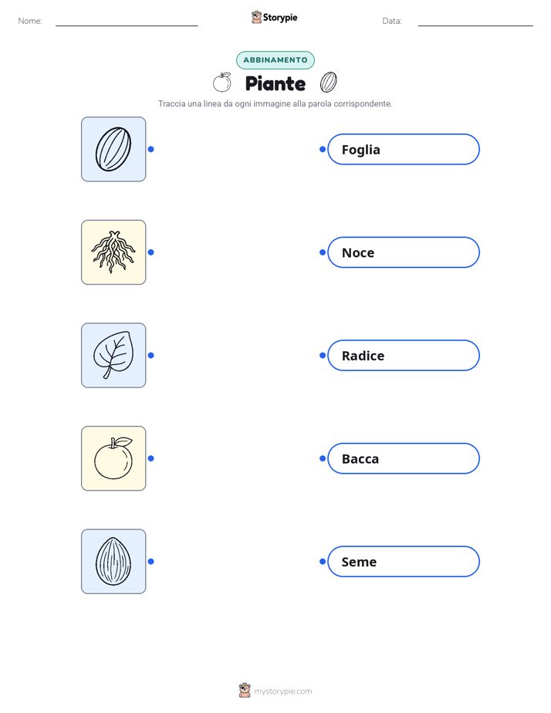Click the blue dot beside the roots card
The width and height of the screenshot is (551, 713).
pos(151,252)
